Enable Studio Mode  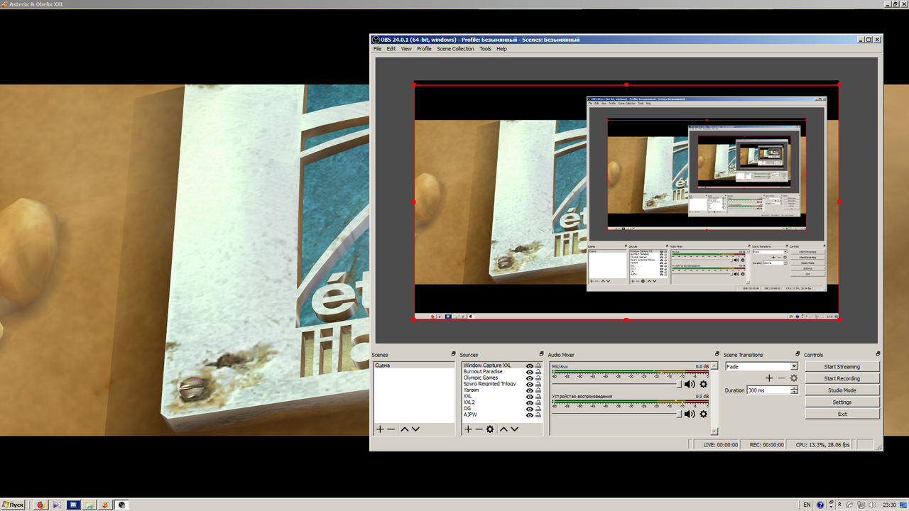click(842, 390)
